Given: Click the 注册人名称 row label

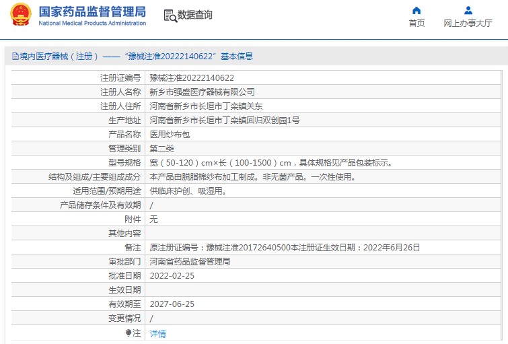Looking at the screenshot, I should (120, 92).
